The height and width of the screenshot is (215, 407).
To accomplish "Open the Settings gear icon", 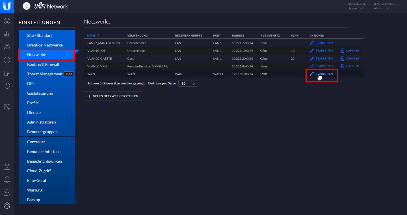I will tap(7, 206).
